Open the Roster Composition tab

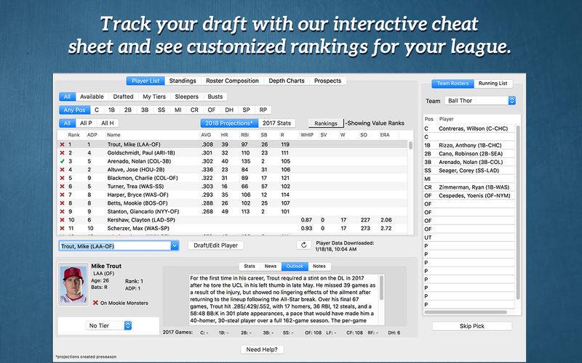pyautogui.click(x=232, y=81)
